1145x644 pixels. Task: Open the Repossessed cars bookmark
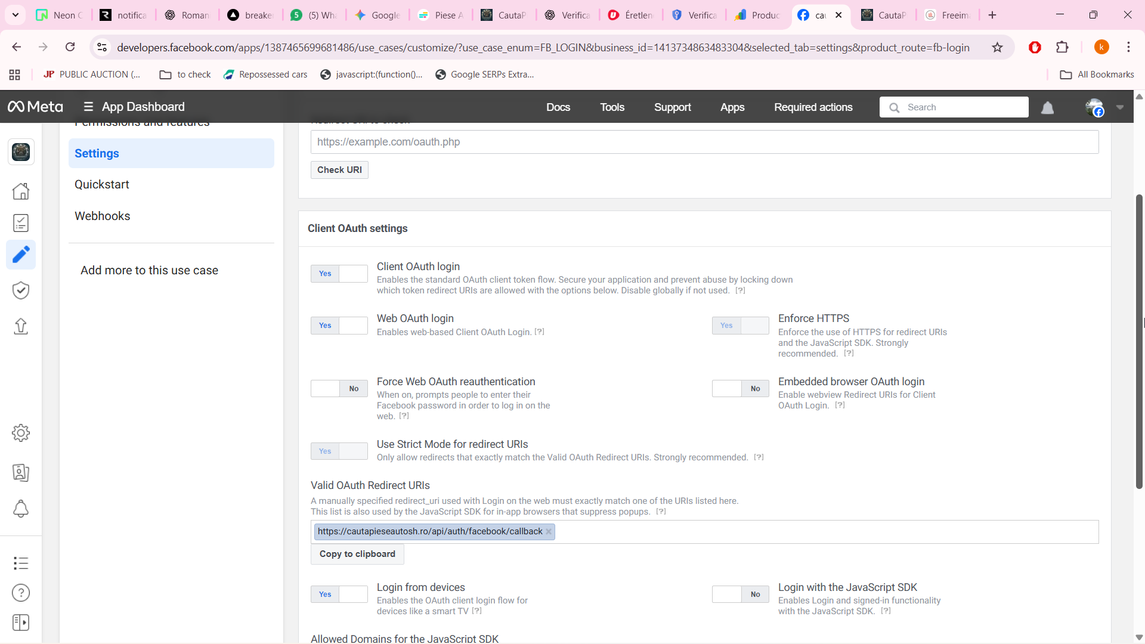[265, 75]
